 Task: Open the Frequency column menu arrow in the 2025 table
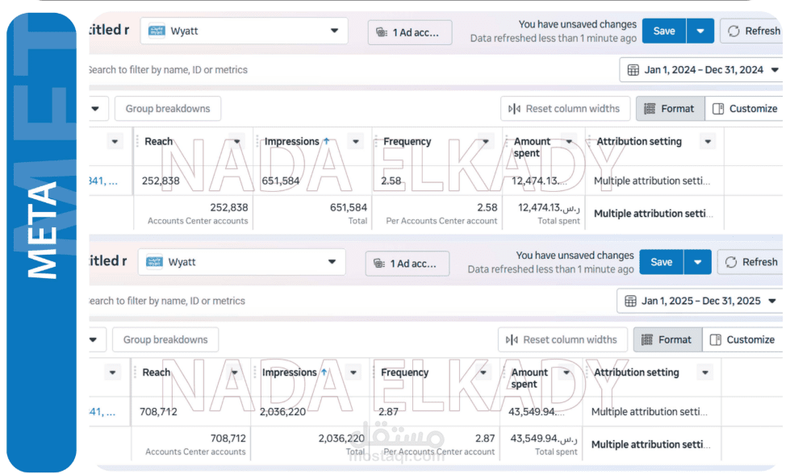coord(483,372)
